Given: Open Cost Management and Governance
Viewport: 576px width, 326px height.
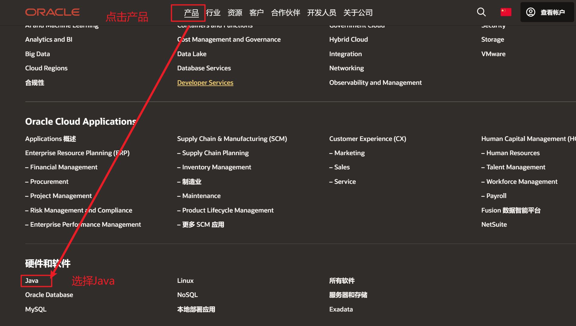Looking at the screenshot, I should 229,40.
